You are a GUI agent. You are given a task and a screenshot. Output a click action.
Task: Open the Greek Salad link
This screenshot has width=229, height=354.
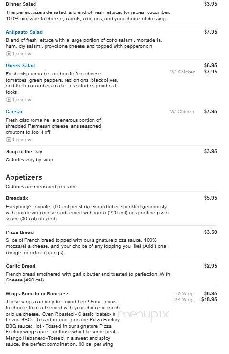[x=20, y=66]
